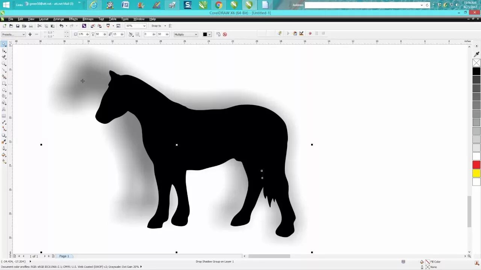This screenshot has height=270, width=481.
Task: Open the Bitmaps menu
Action: click(x=88, y=19)
